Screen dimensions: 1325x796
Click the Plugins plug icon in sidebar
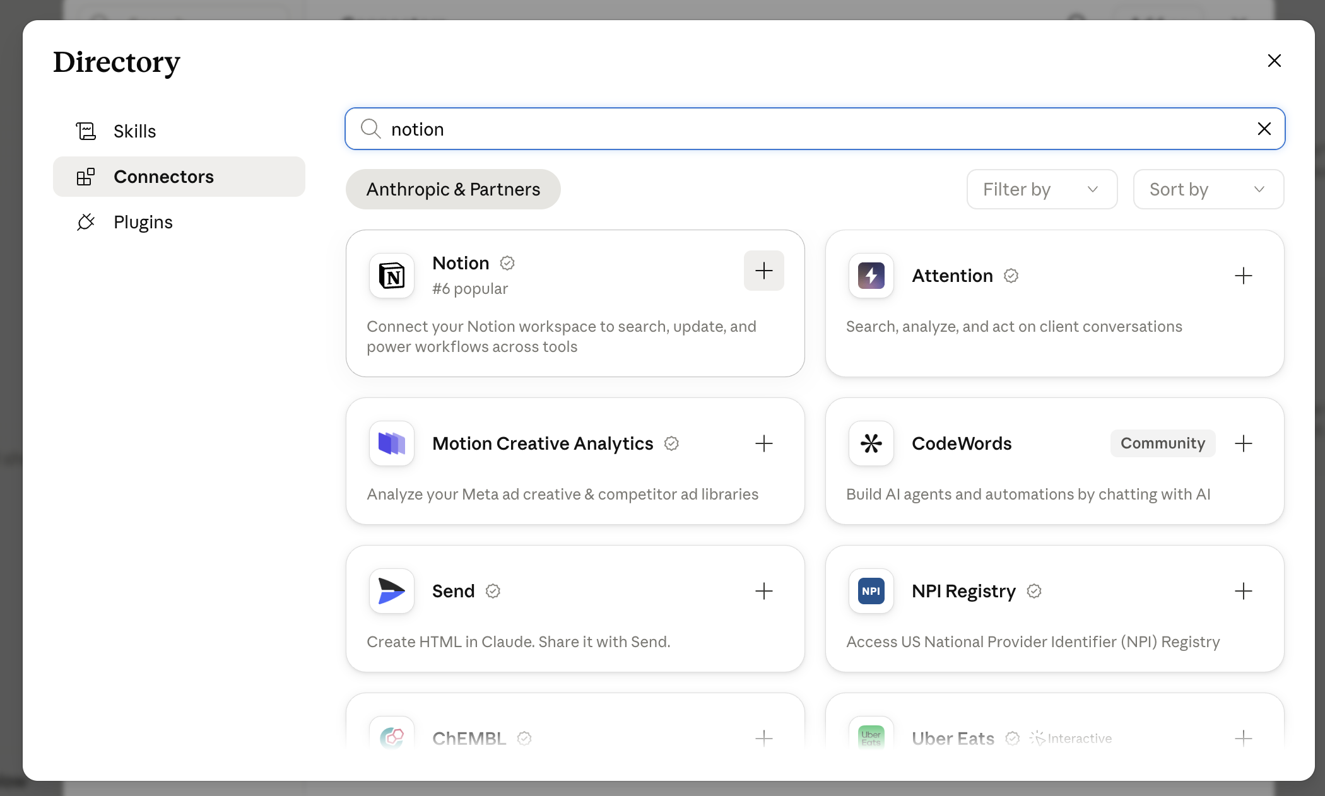[x=86, y=222]
